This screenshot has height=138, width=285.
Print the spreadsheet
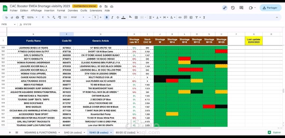(17, 17)
